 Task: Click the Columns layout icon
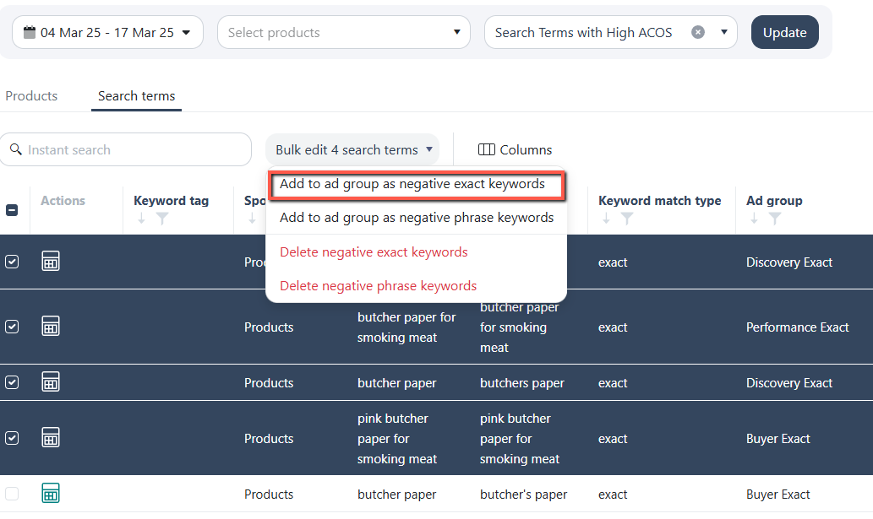pyautogui.click(x=486, y=149)
